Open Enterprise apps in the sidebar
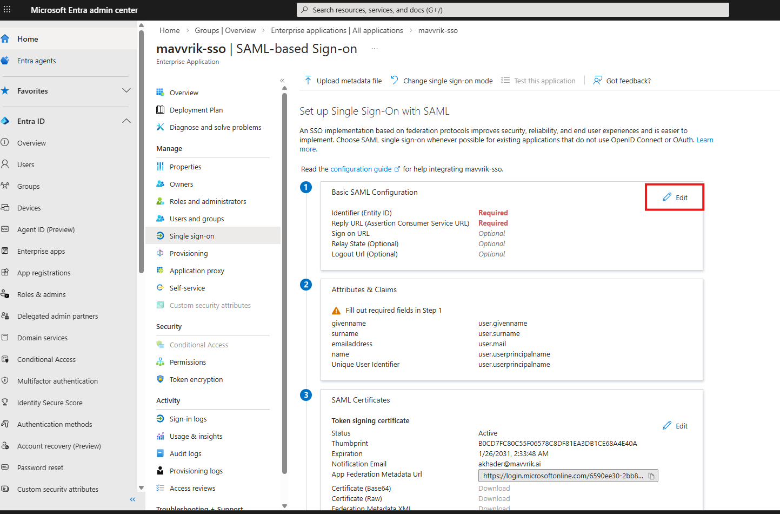Screen dimensions: 780x514 41,252
